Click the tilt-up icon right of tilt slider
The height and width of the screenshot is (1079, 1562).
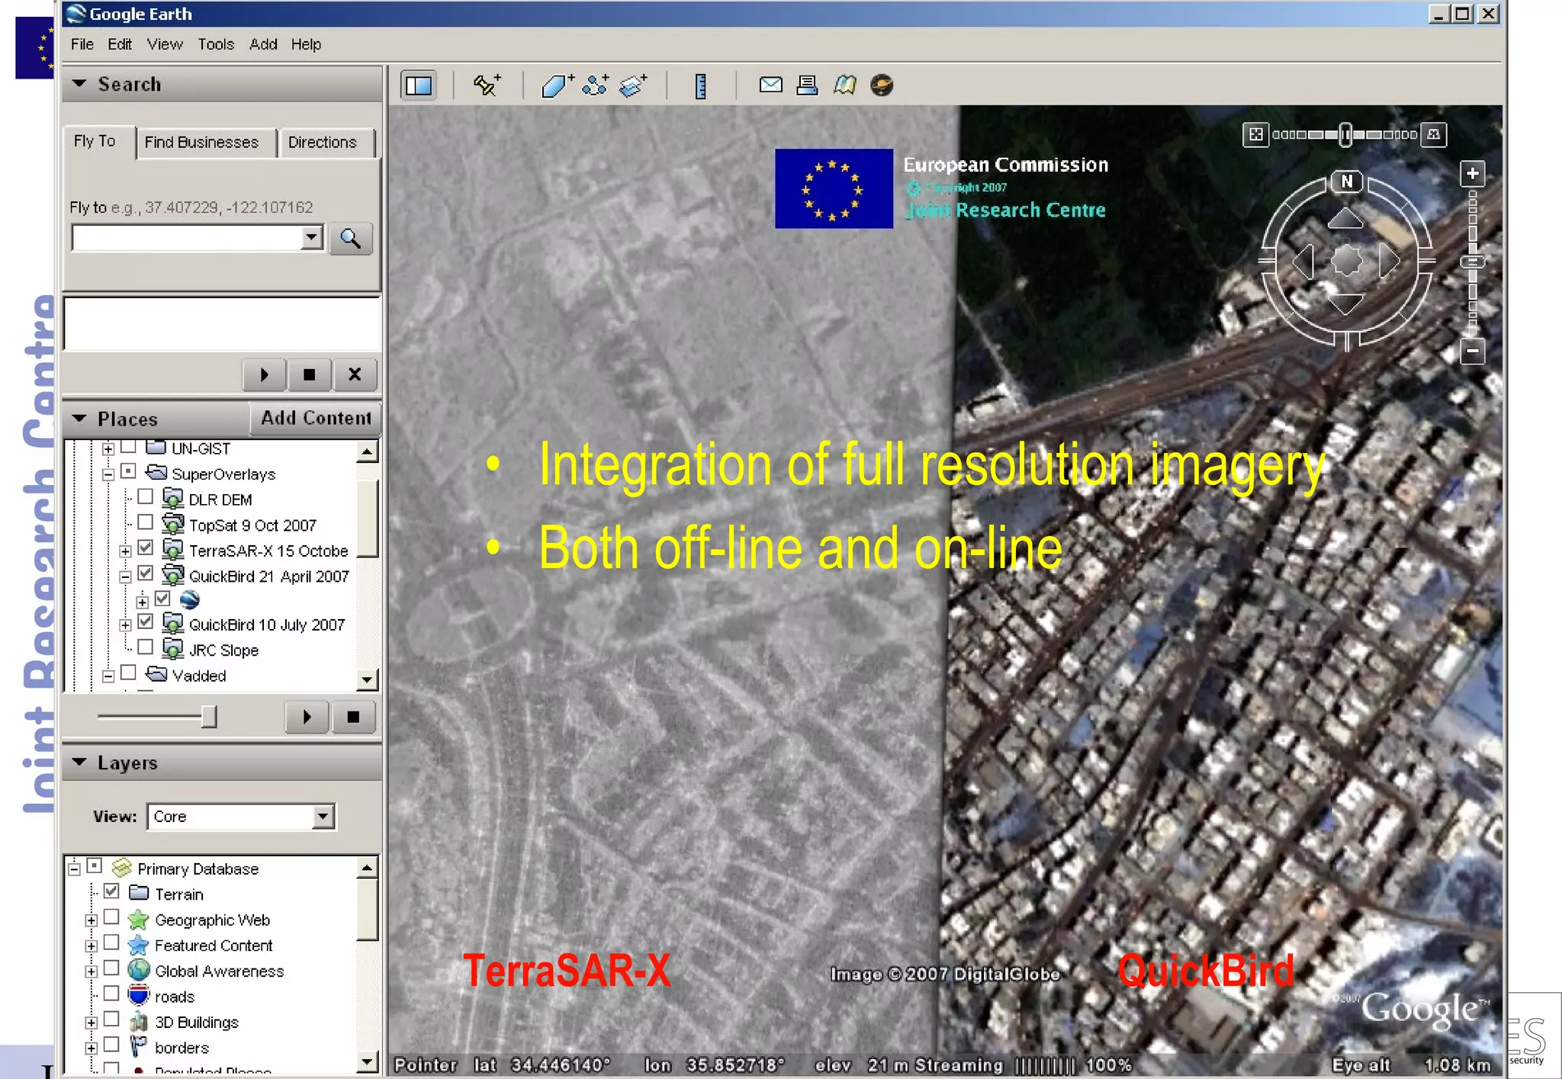coord(1434,135)
